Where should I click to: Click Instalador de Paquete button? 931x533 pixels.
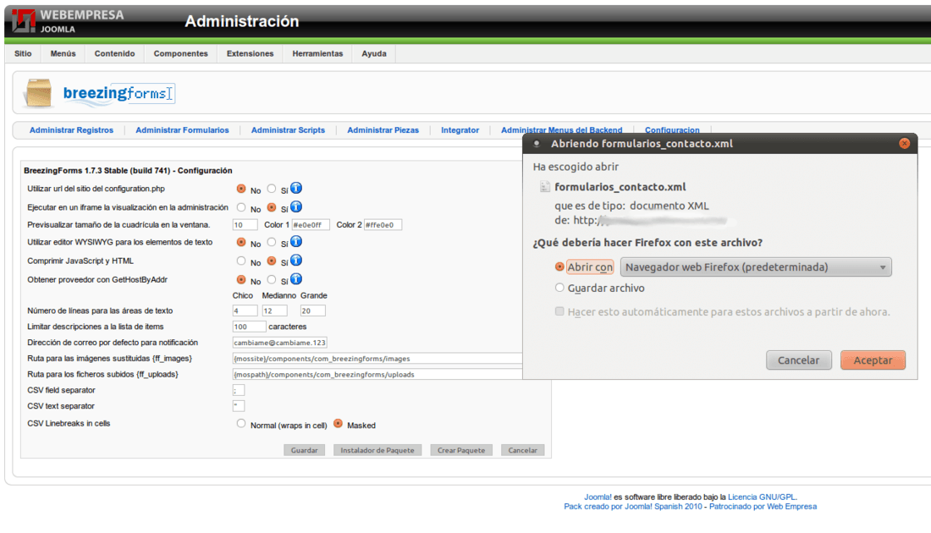click(x=377, y=450)
